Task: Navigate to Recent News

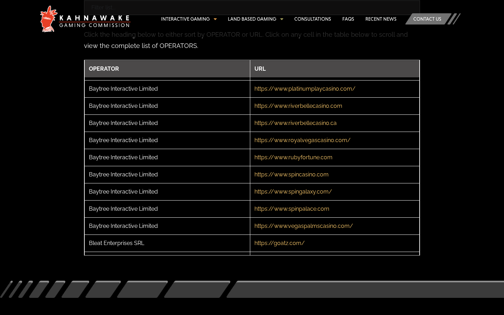Action: (x=381, y=19)
